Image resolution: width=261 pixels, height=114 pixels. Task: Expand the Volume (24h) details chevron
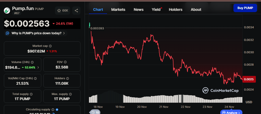(38, 67)
